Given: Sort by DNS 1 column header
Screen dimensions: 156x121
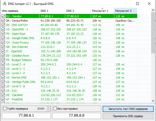Looking at the screenshot, I should 52,11.
